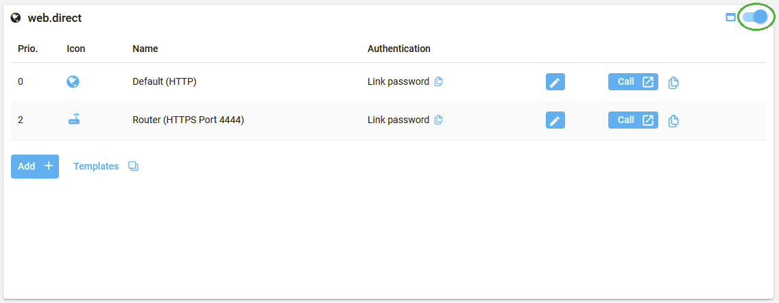Edit the Router (HTTPS Port 4444) entry
The width and height of the screenshot is (779, 303).
555,120
